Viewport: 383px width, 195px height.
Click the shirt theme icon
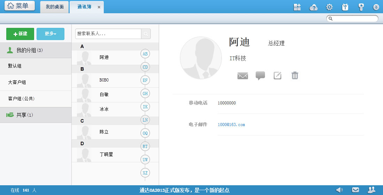point(345,7)
